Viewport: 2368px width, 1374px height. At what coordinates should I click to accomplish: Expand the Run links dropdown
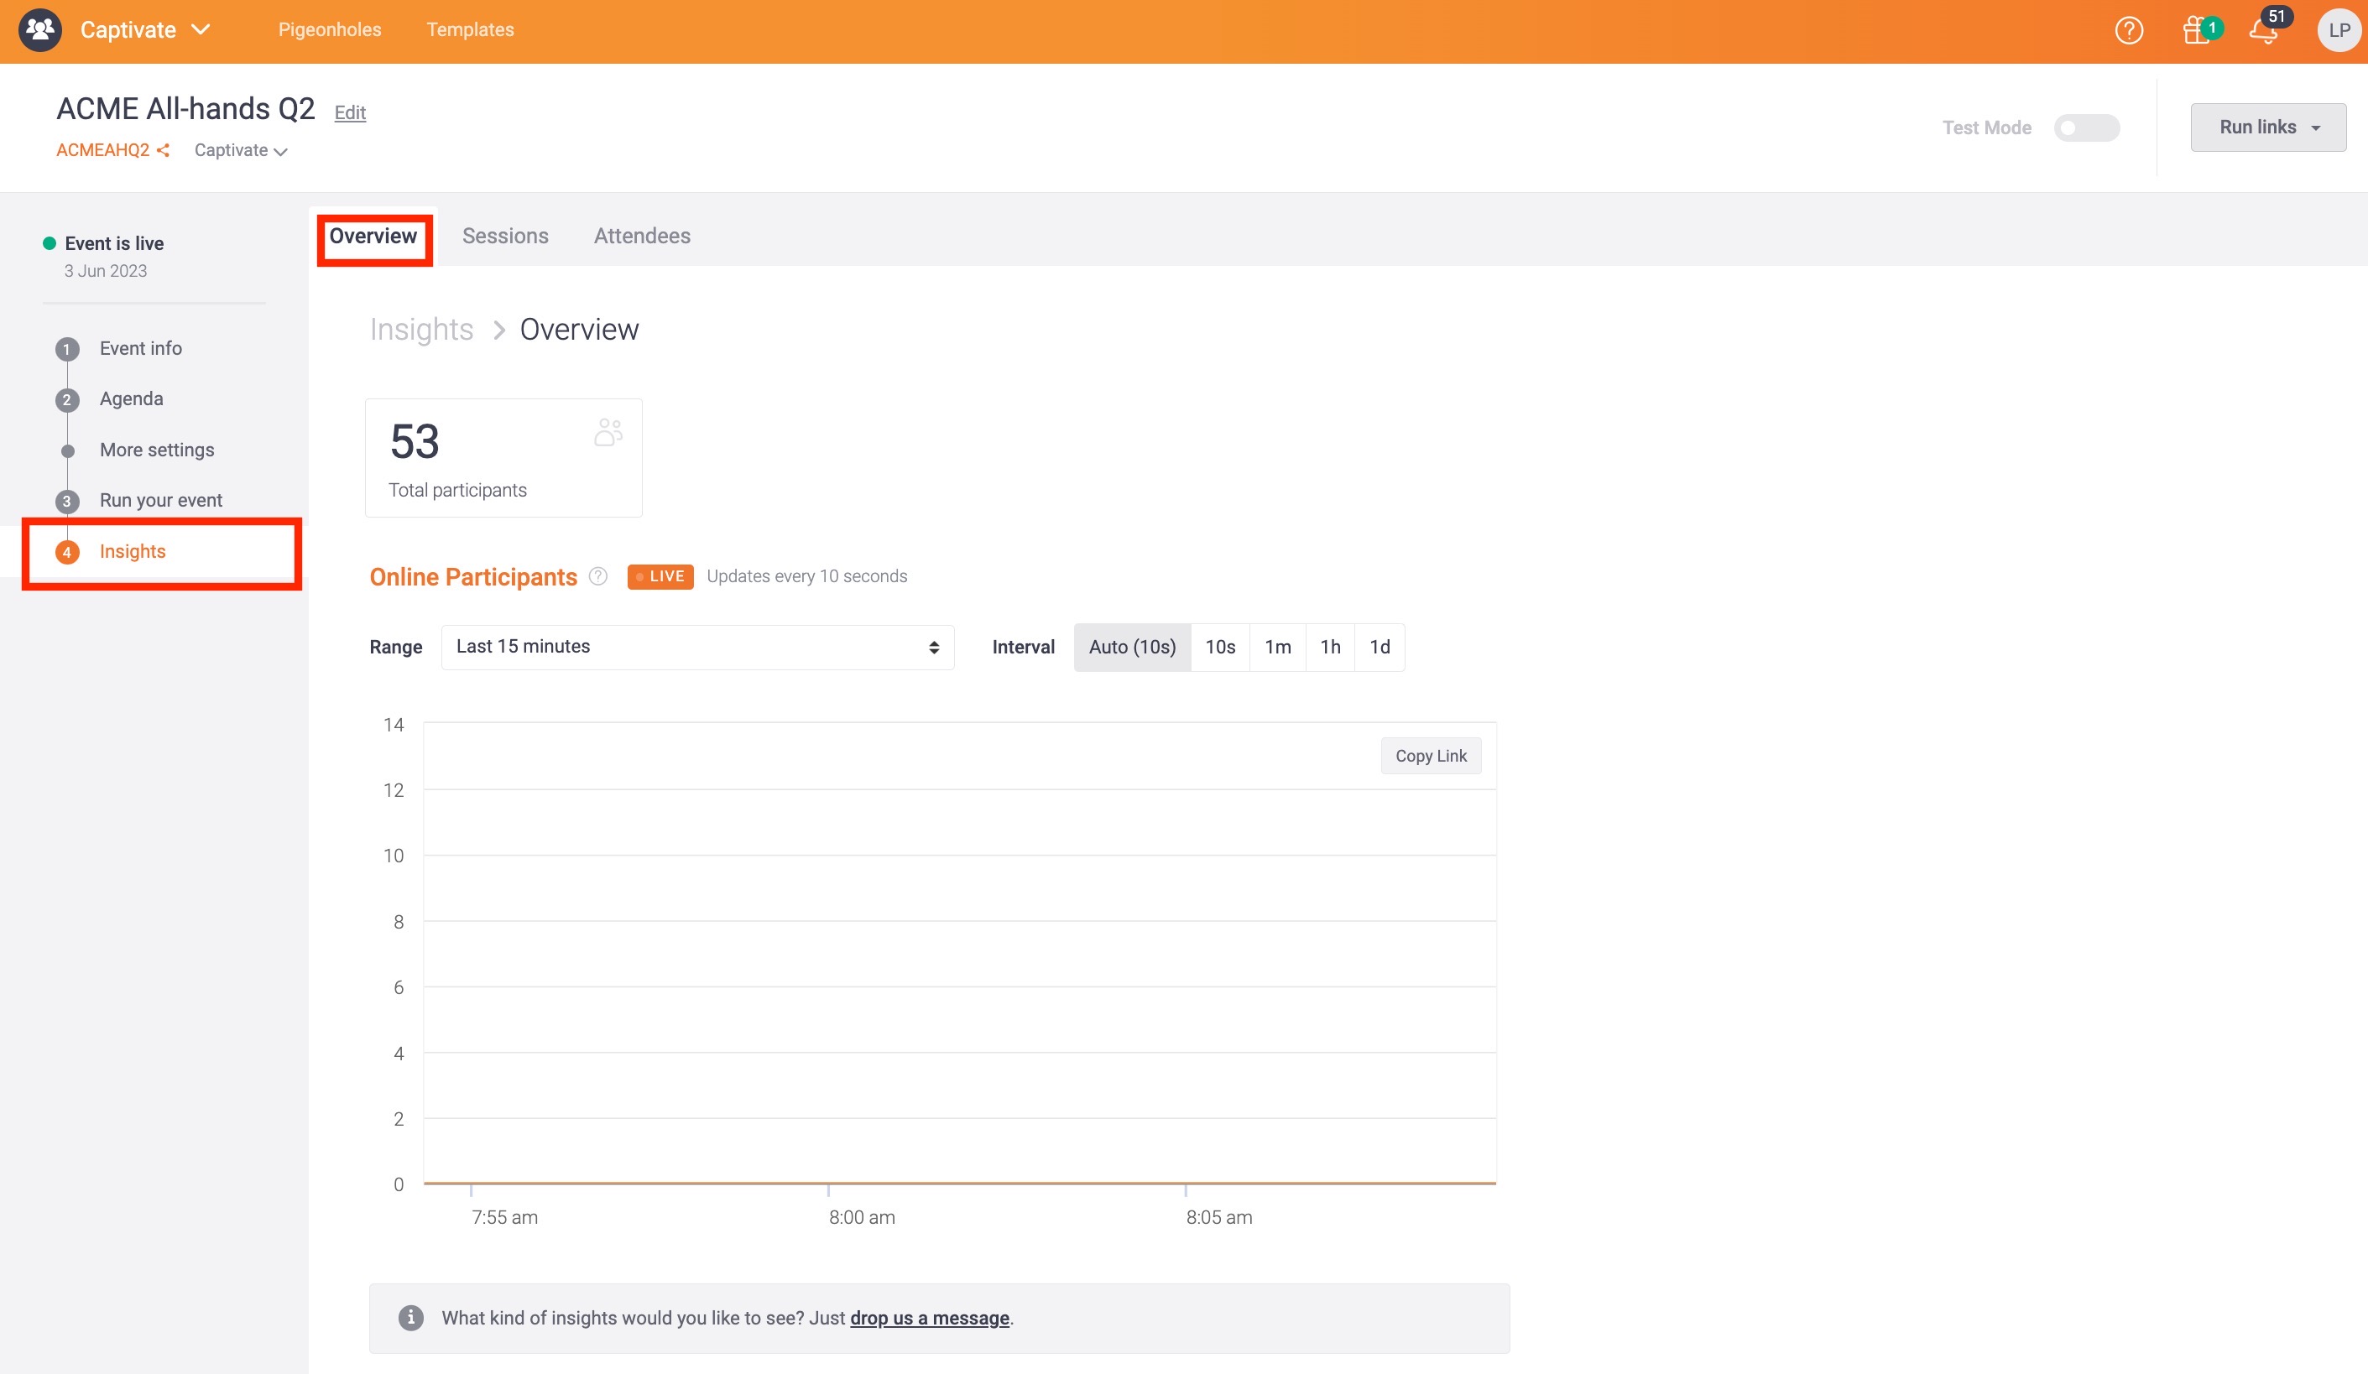pos(2266,127)
